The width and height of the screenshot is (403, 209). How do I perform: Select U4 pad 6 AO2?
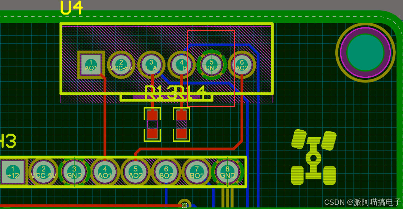(x=242, y=65)
